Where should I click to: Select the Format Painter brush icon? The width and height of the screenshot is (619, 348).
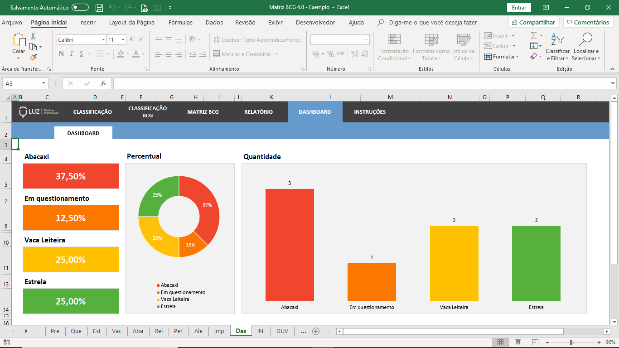click(33, 57)
